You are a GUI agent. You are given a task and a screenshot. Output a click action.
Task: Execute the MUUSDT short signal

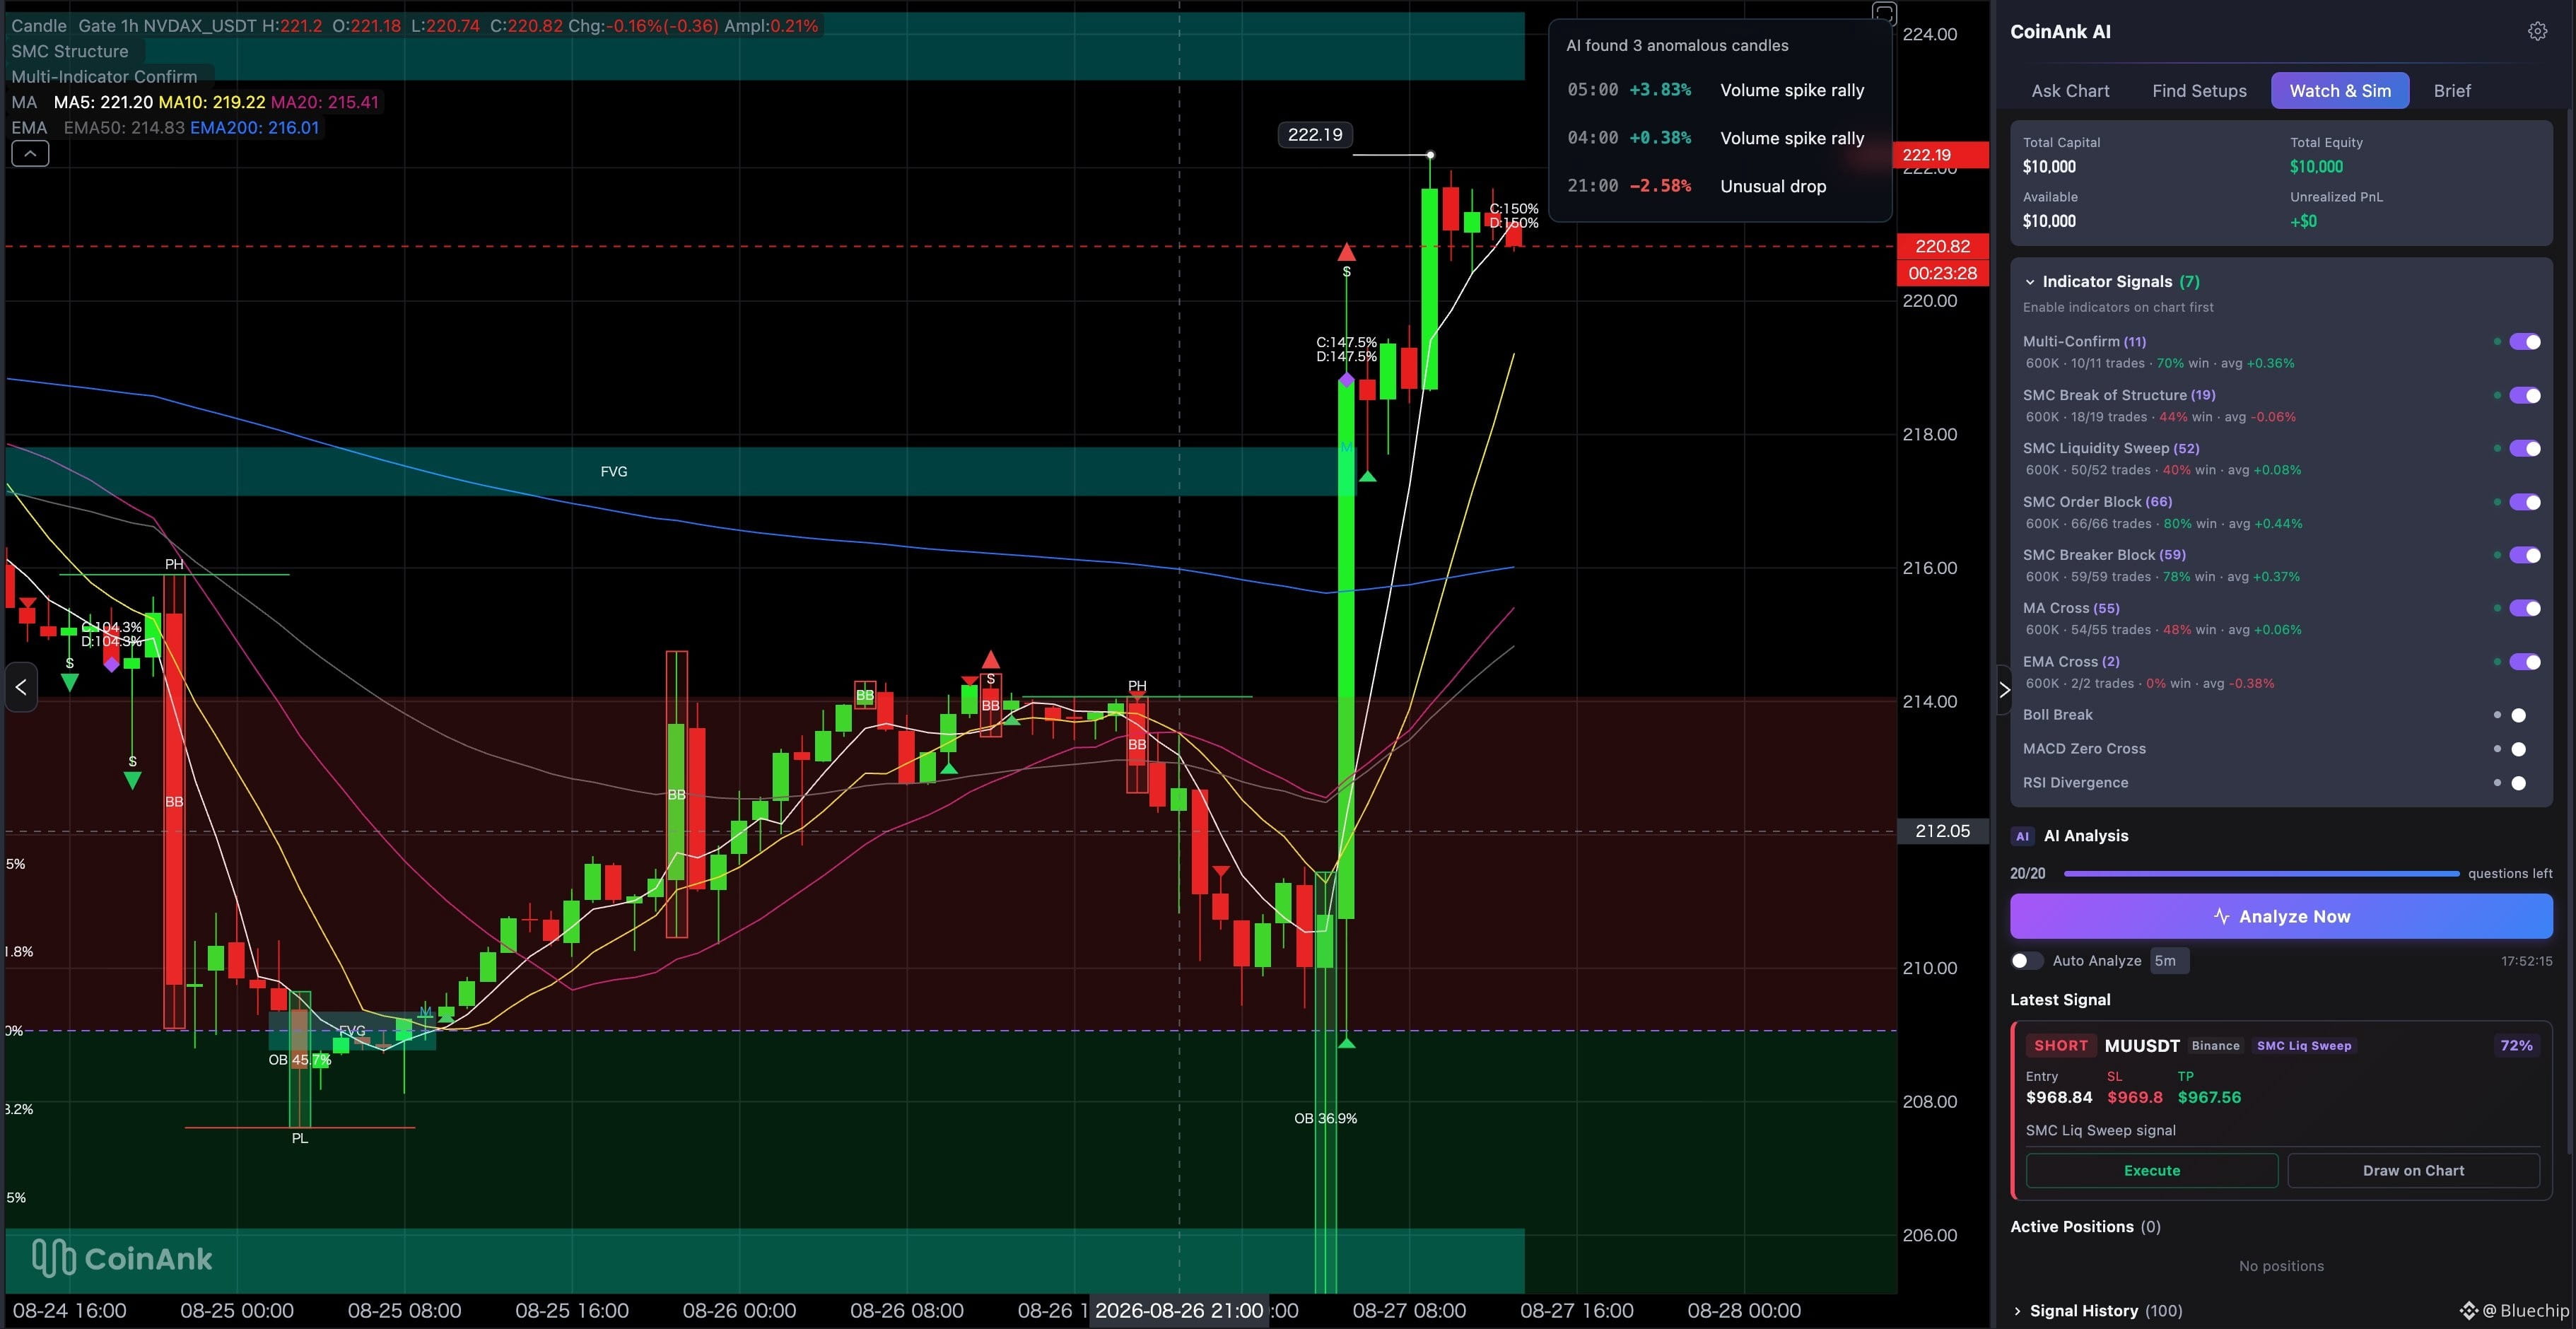pyautogui.click(x=2152, y=1171)
